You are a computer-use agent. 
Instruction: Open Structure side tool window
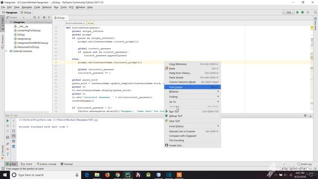tap(2, 42)
